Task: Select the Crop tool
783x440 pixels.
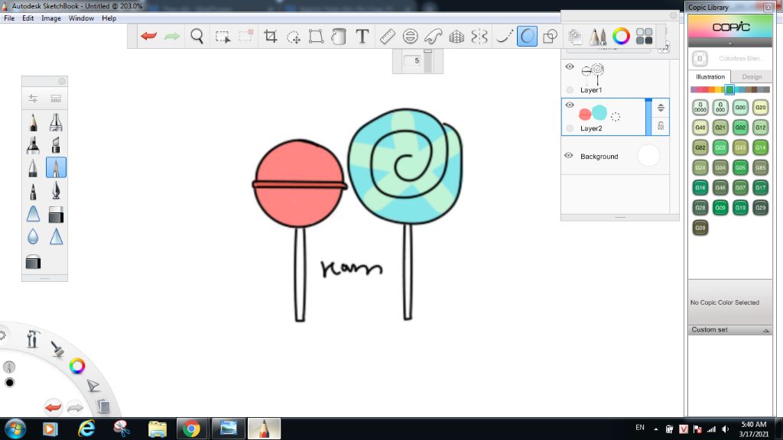Action: [270, 36]
